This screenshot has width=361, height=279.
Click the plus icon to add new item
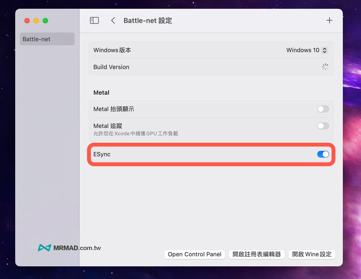(329, 20)
